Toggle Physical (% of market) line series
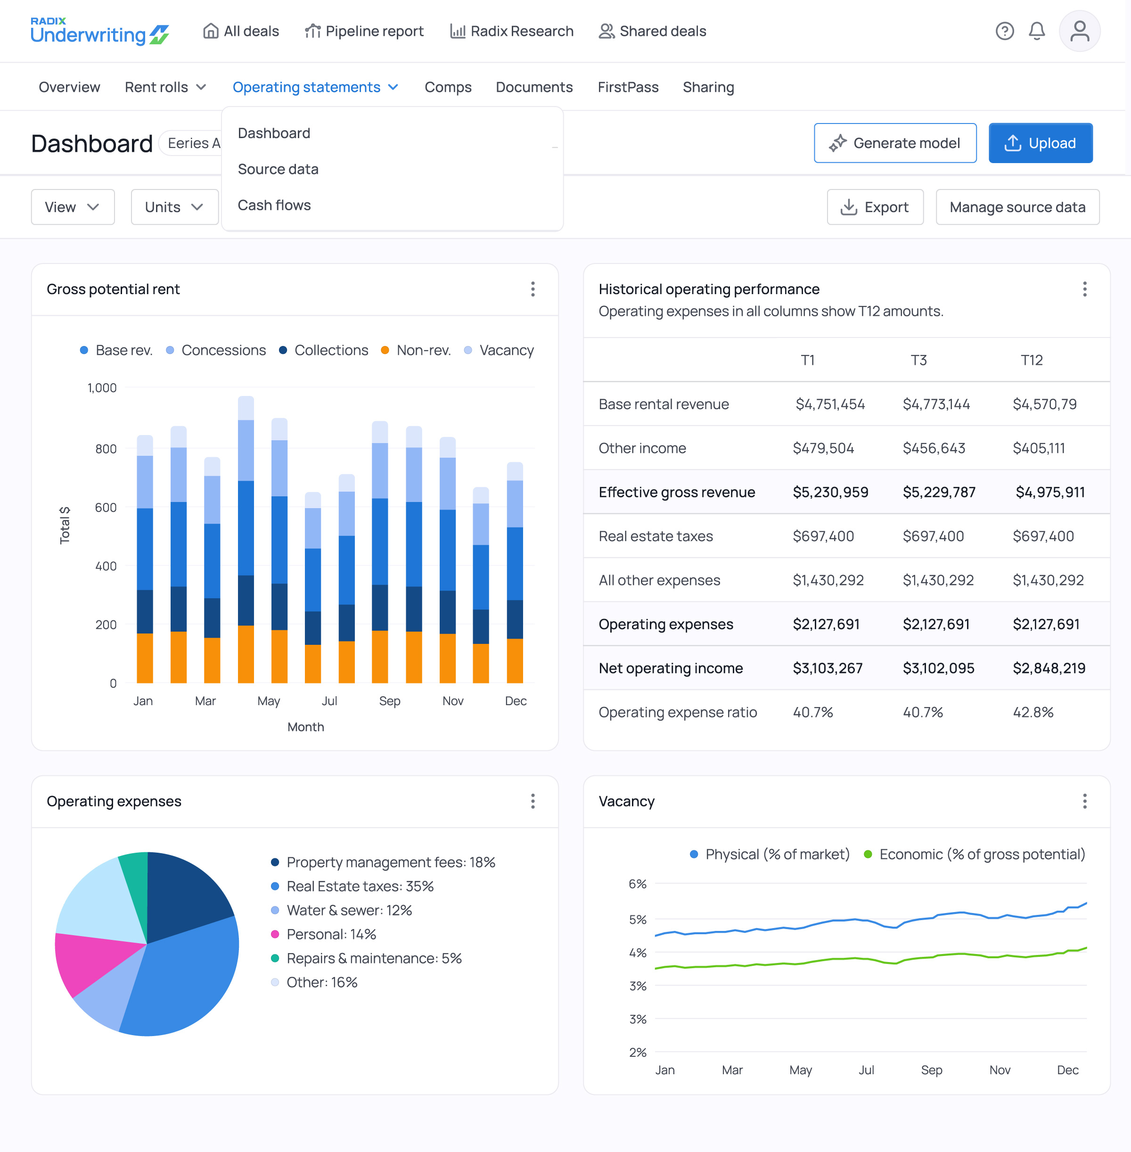Viewport: 1131px width, 1152px height. (770, 855)
